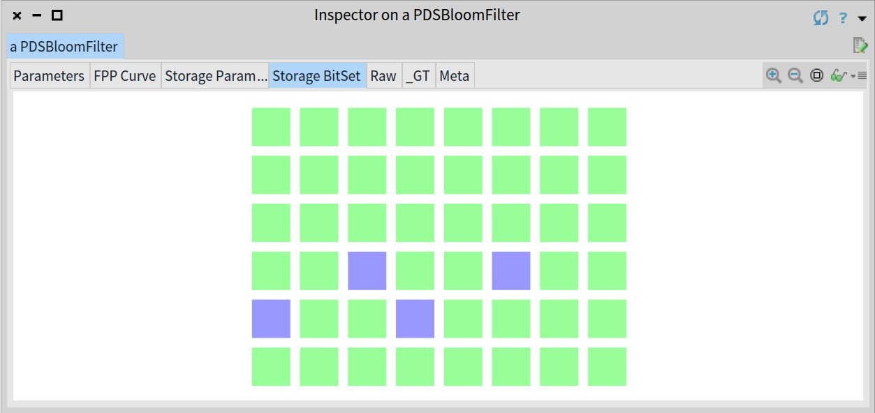
Task: Switch to the Raw tab
Action: point(383,76)
